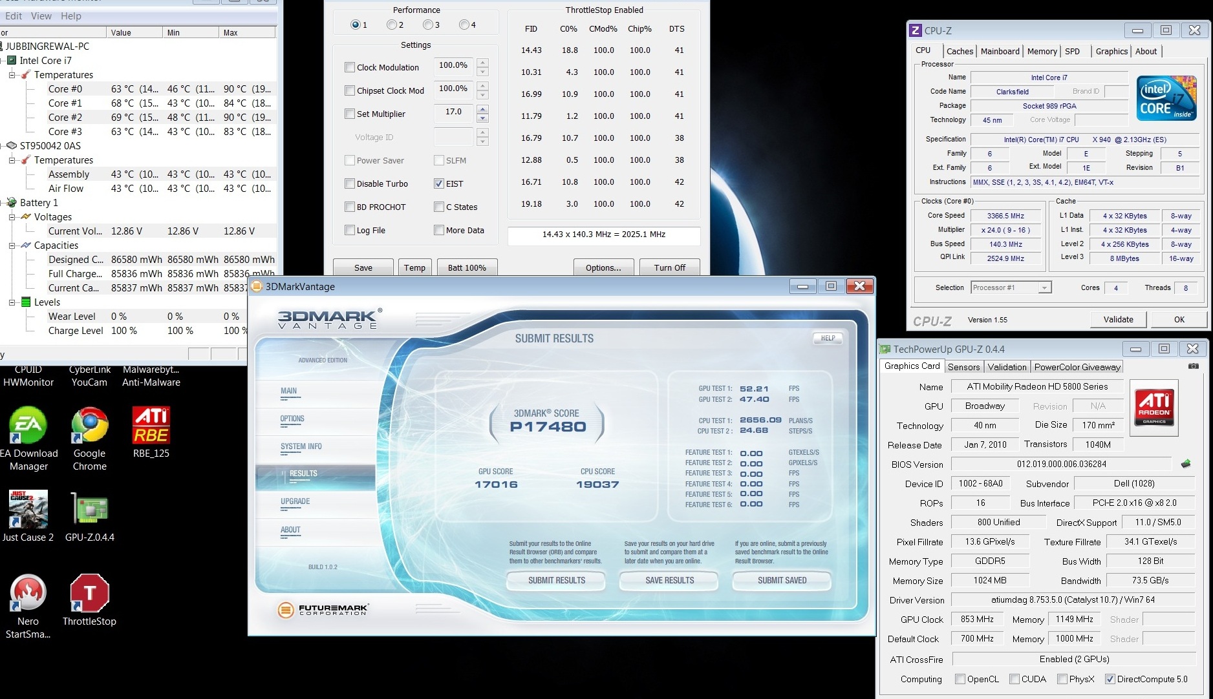The image size is (1213, 699).
Task: Open the Validation tab in GPU-Z
Action: [x=1007, y=367]
